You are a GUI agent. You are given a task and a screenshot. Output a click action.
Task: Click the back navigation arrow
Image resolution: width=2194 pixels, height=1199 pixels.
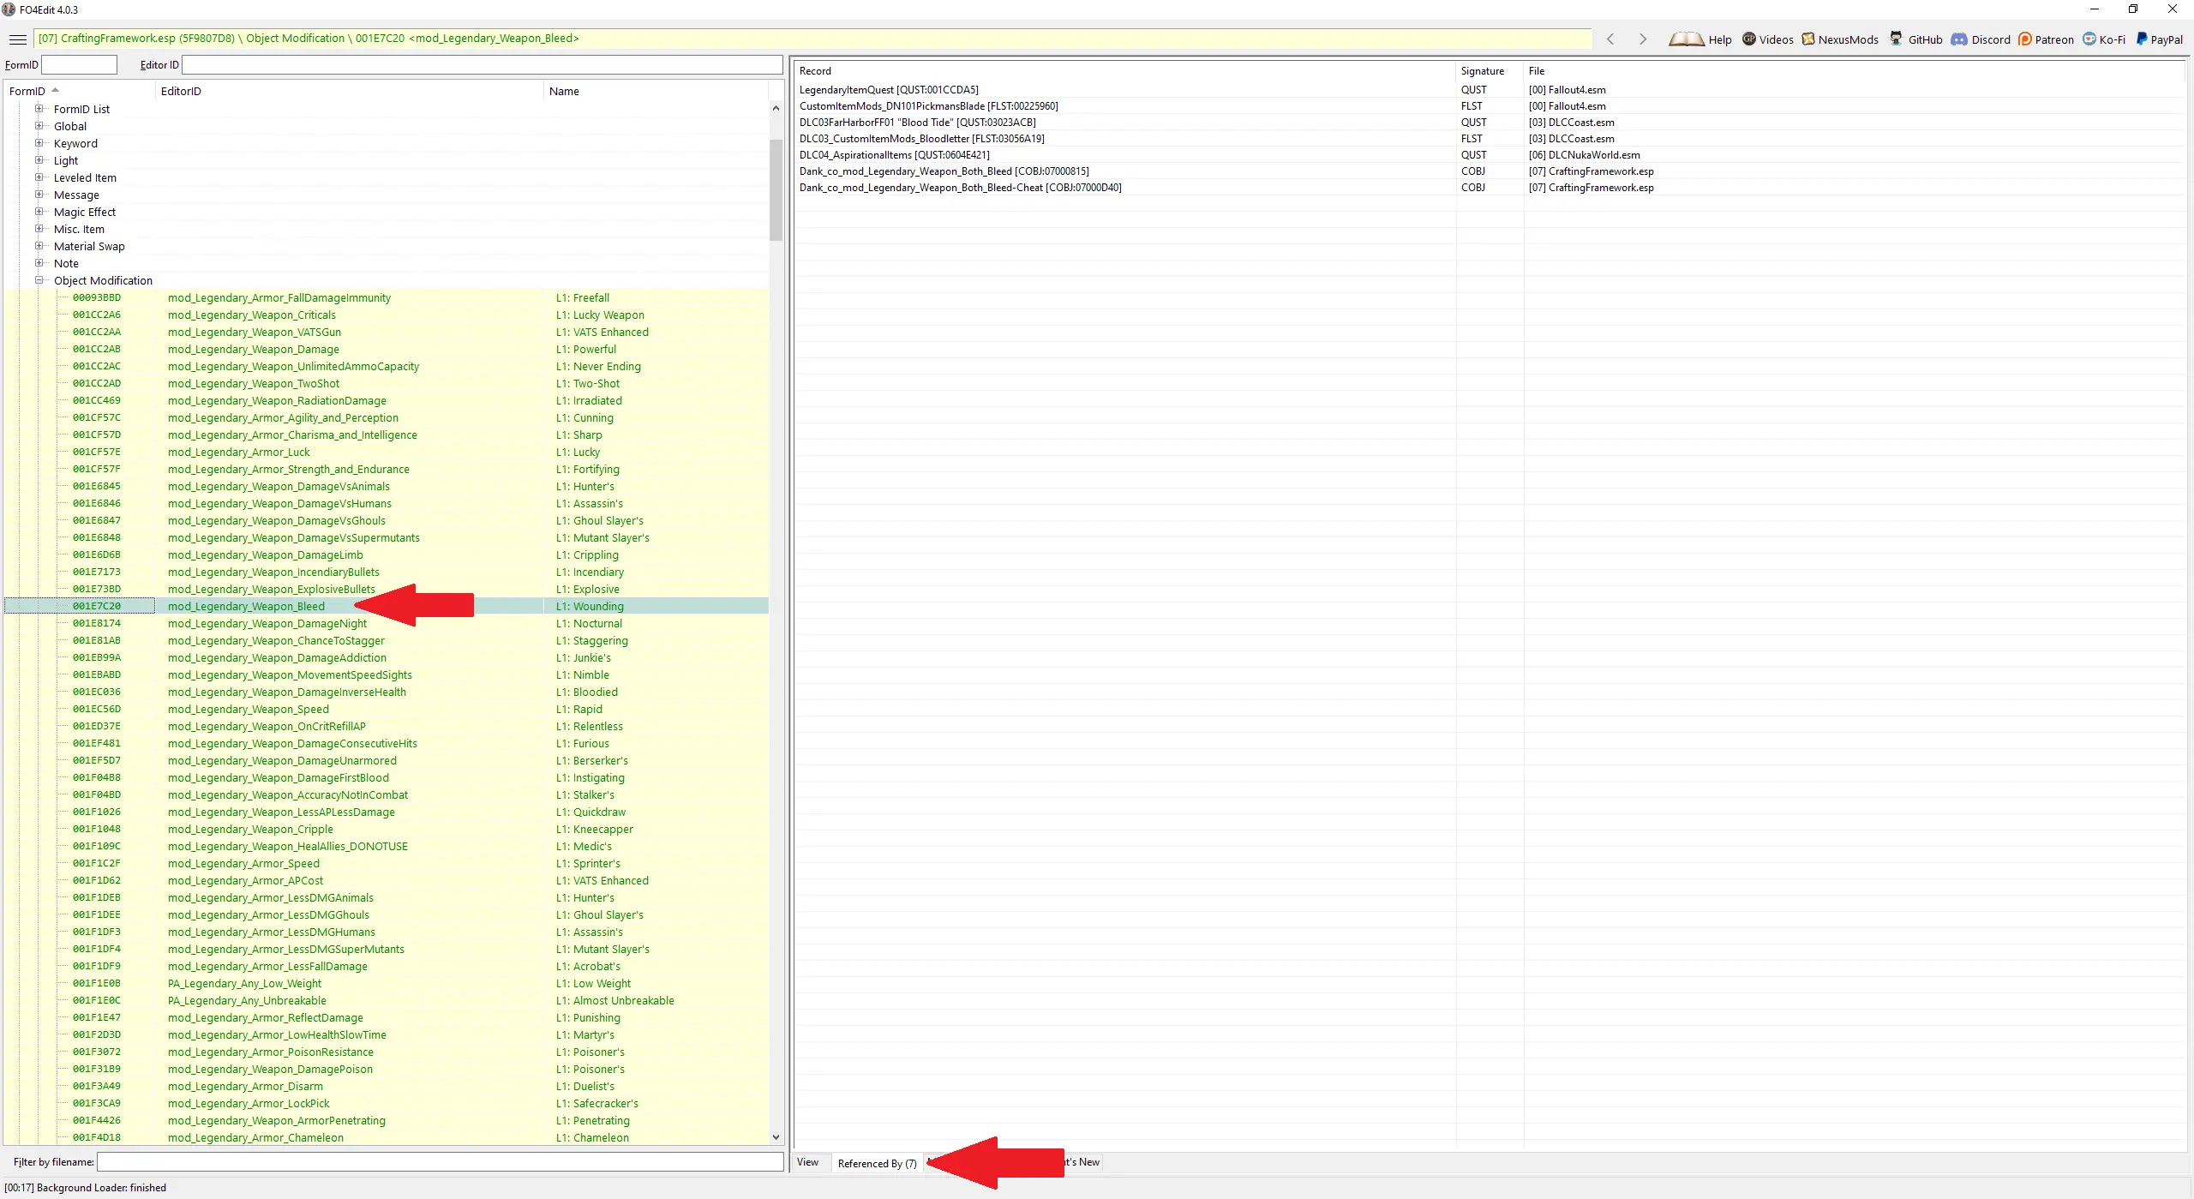1610,39
